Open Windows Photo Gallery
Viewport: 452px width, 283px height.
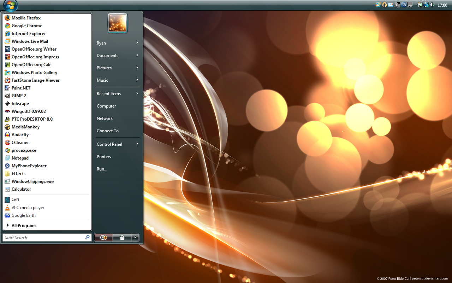point(47,73)
